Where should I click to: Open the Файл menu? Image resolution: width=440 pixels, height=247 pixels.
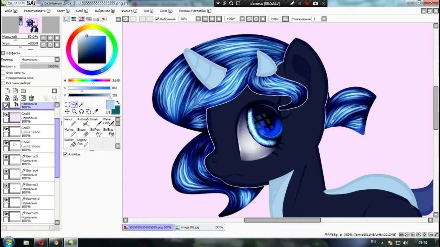point(11,11)
